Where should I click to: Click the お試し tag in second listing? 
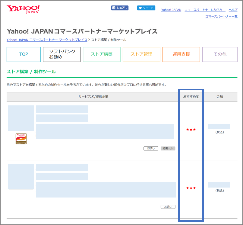pos(168,207)
